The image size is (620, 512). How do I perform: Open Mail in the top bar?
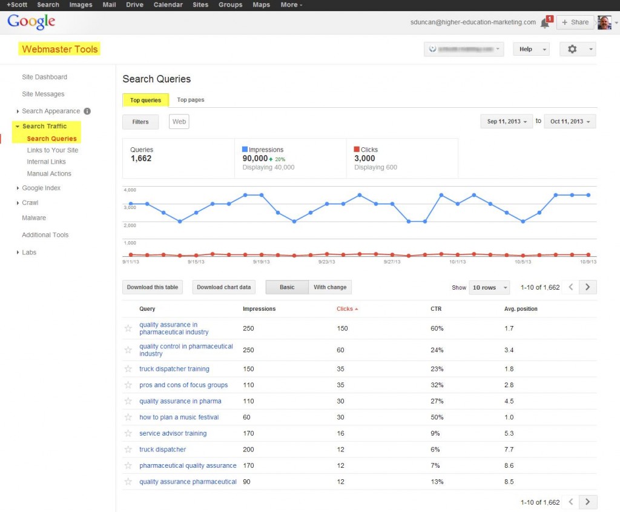(x=109, y=5)
